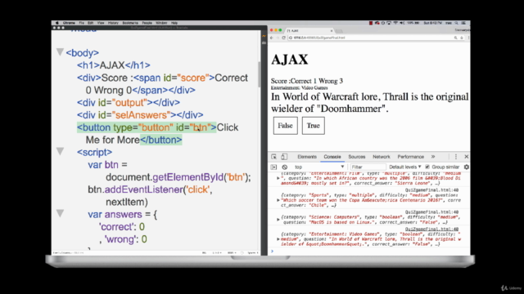Open the Network tab
The height and width of the screenshot is (294, 524).
382,157
